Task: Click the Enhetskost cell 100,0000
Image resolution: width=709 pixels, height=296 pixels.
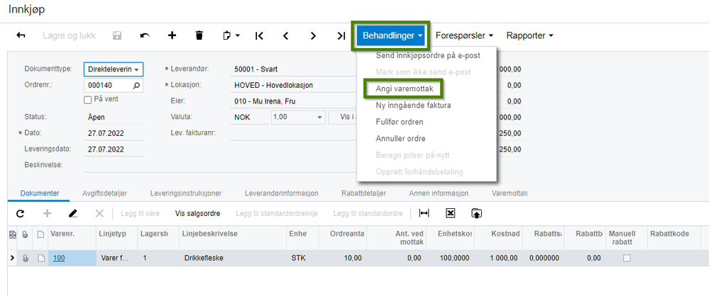Action: point(449,258)
